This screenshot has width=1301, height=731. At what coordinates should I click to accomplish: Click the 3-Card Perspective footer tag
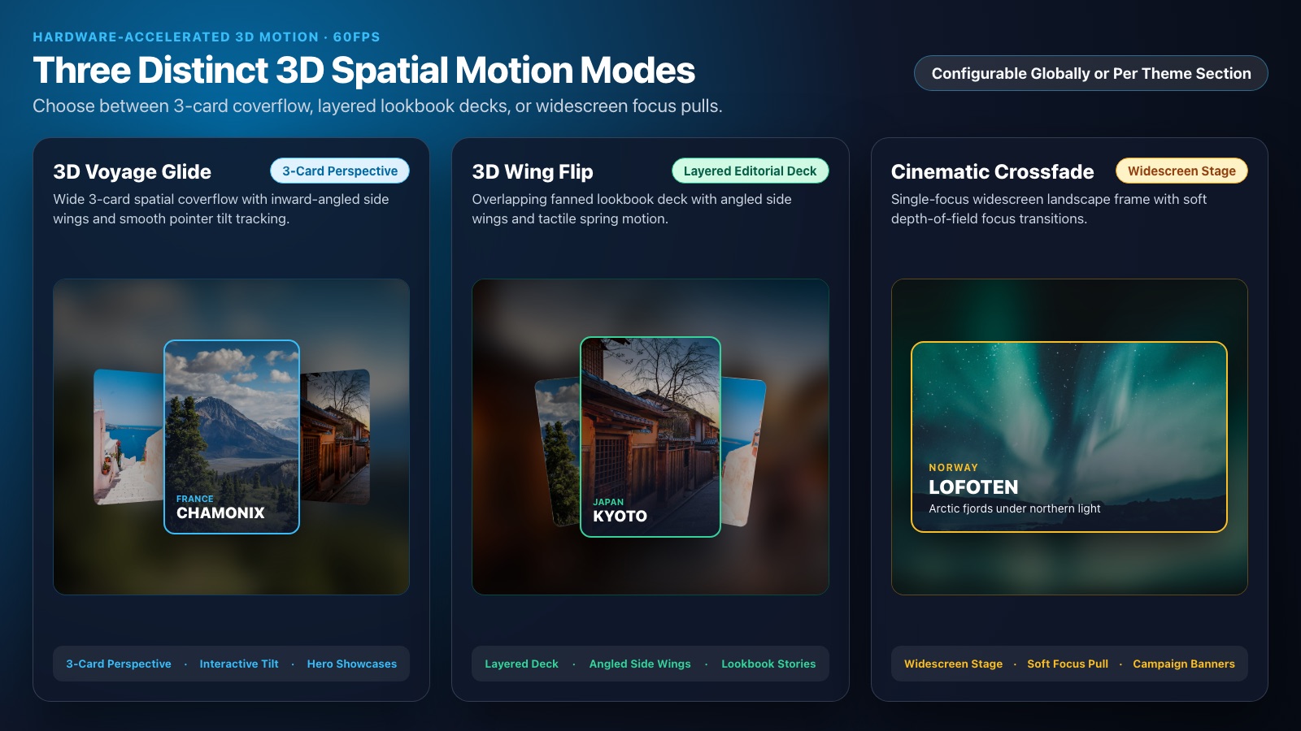[119, 664]
